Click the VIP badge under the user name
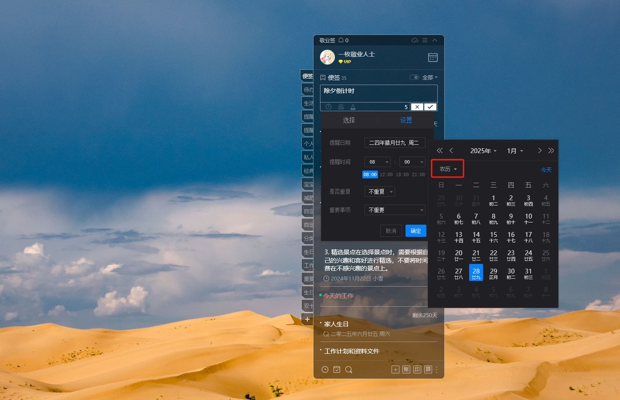 (x=345, y=62)
